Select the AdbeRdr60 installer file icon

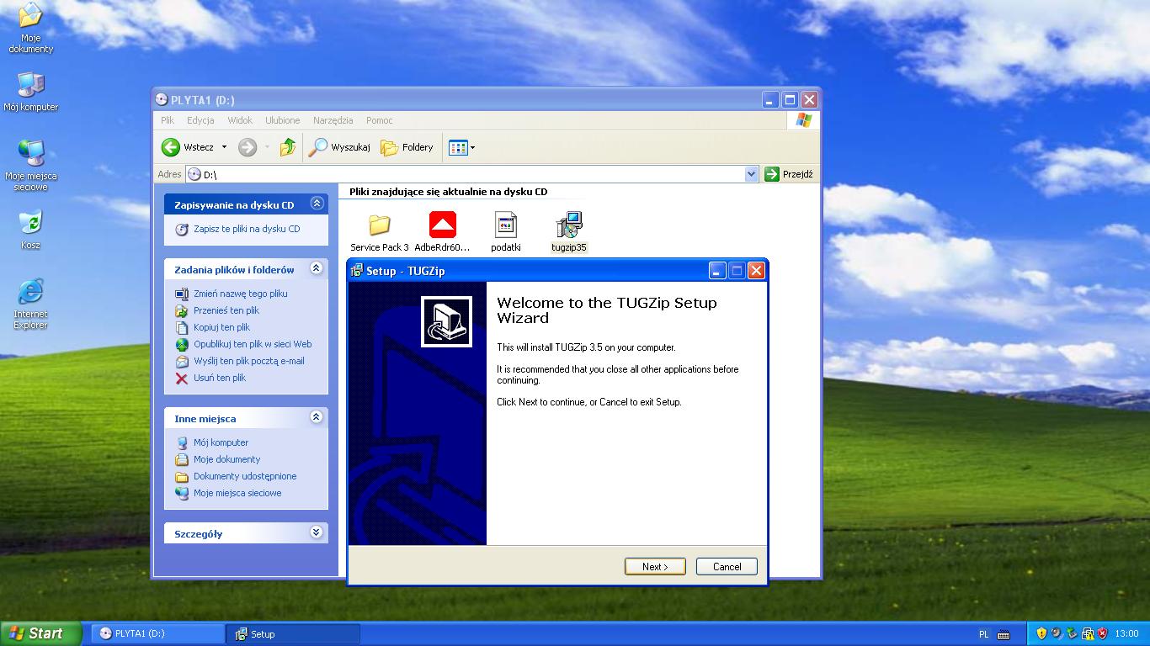click(443, 232)
